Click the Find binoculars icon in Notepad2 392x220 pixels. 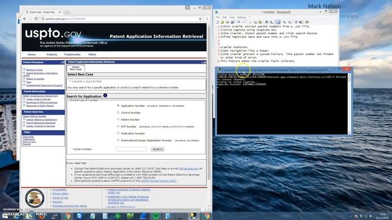point(266,22)
